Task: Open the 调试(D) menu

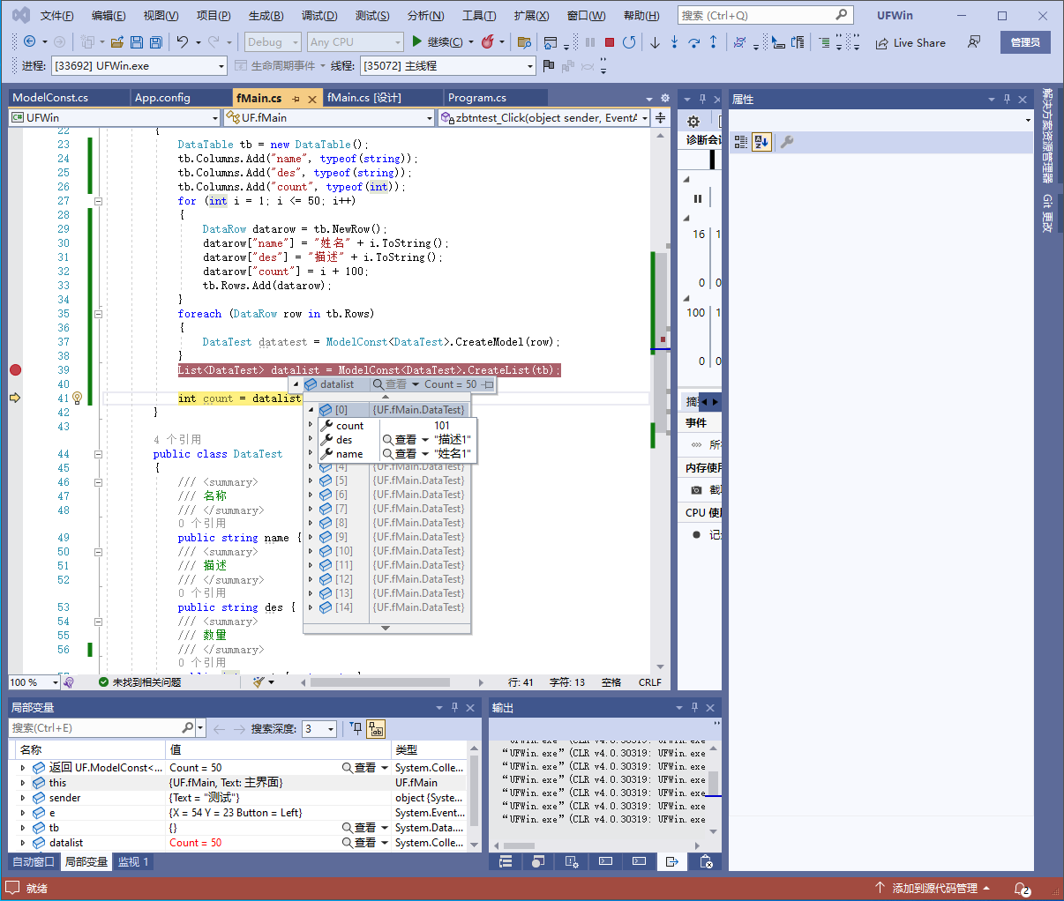Action: point(319,16)
